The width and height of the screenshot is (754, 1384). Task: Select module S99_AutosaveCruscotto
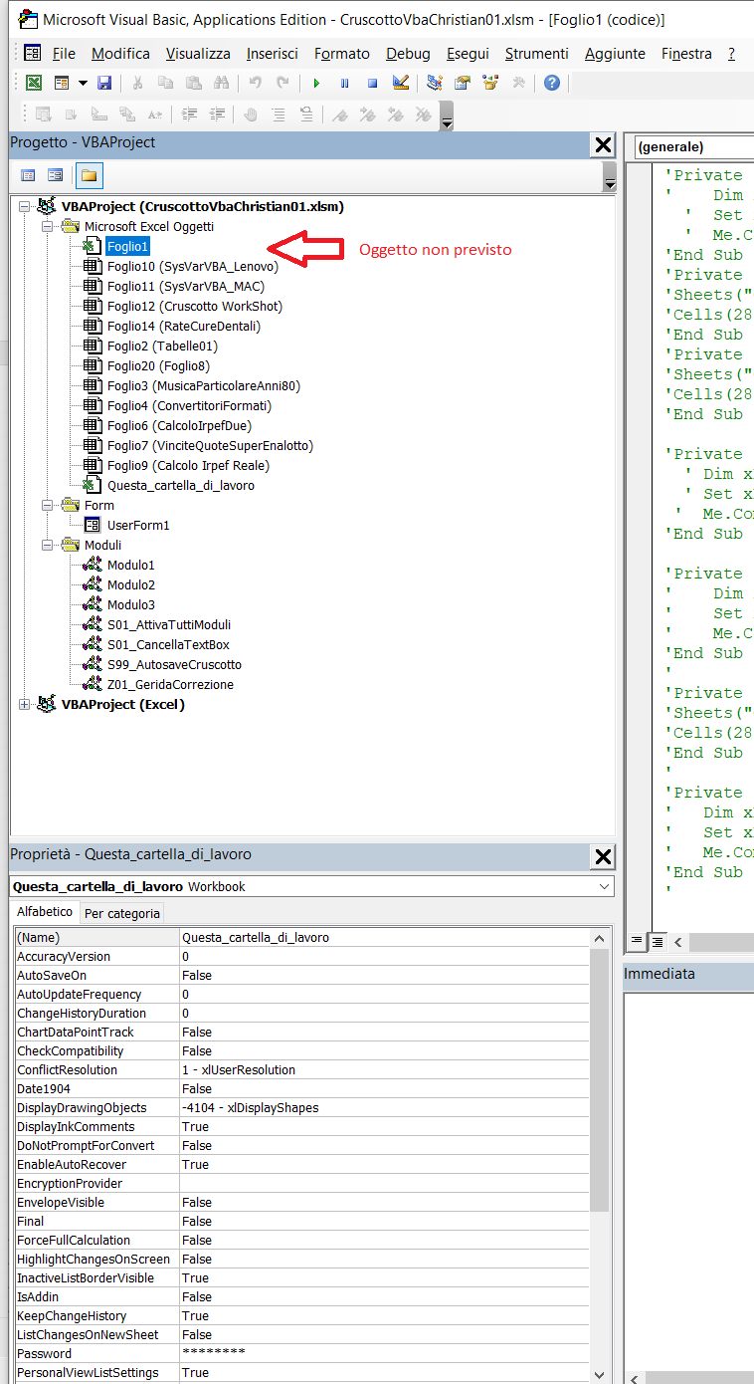point(174,664)
